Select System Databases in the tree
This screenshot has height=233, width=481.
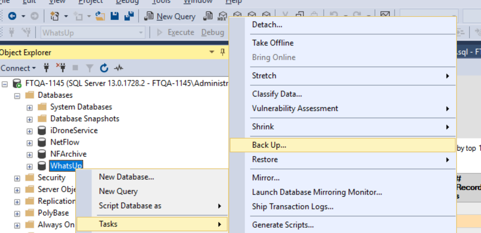point(81,107)
